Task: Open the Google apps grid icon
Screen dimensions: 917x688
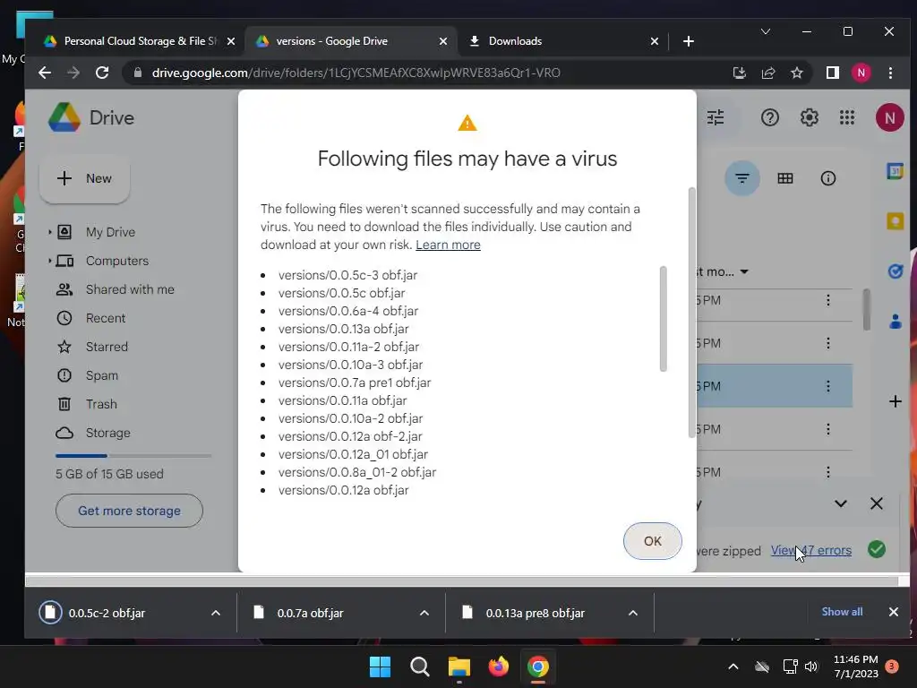Action: (847, 117)
